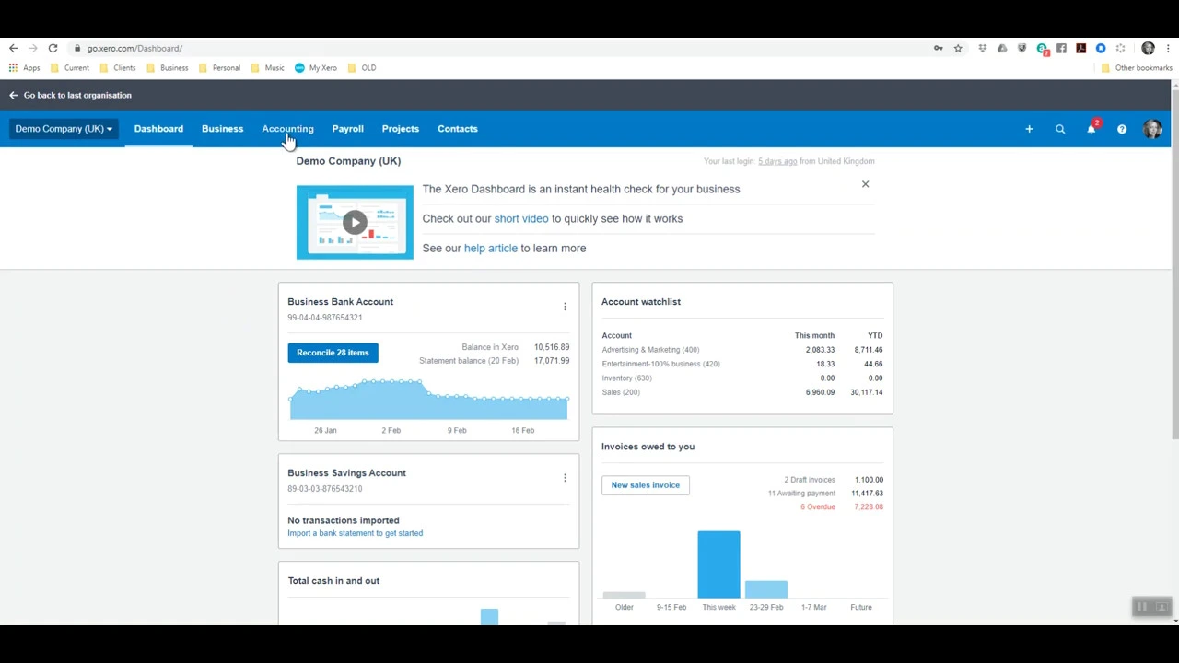Open Business Savings Account three-dot menu
This screenshot has height=663, width=1179.
pos(565,478)
